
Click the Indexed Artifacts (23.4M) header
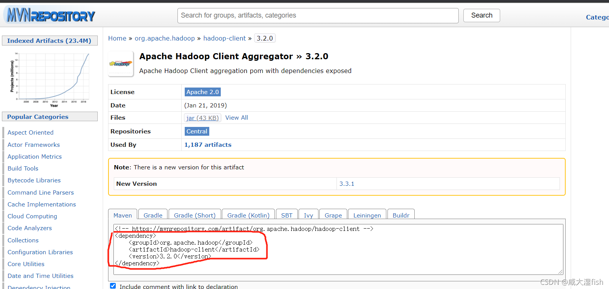click(50, 41)
